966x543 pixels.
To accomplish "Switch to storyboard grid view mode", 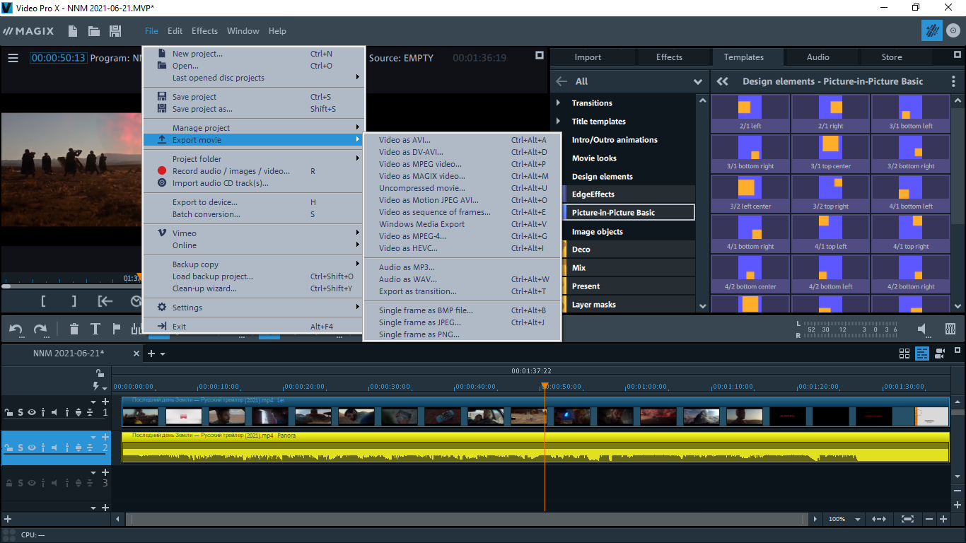I will coord(904,354).
